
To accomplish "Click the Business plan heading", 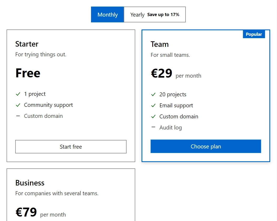I will [30, 183].
